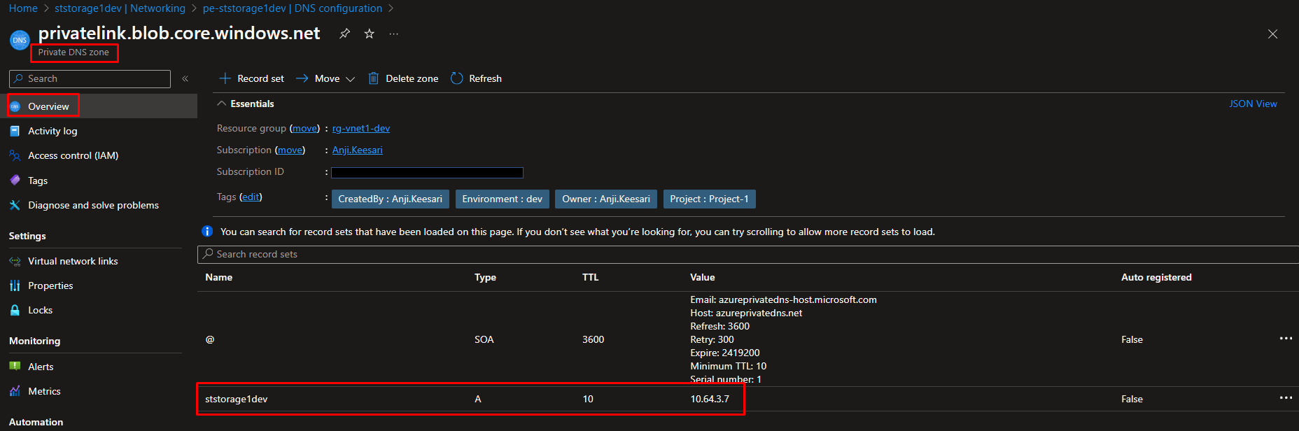Navigate to ststorage1dev | Networking breadcrumb

(x=120, y=8)
